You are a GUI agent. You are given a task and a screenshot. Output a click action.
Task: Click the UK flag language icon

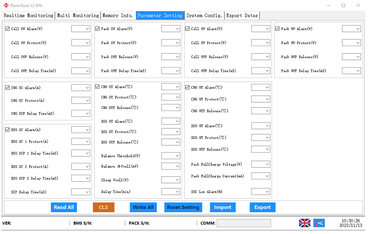coord(304,223)
